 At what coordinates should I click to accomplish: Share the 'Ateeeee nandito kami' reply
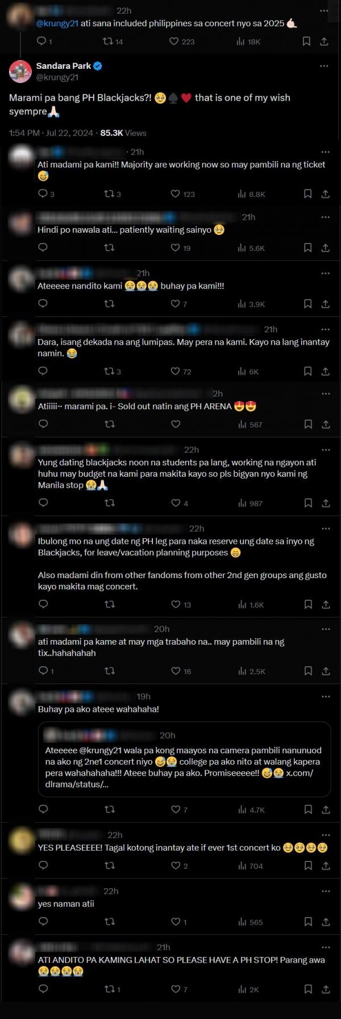pos(325,304)
